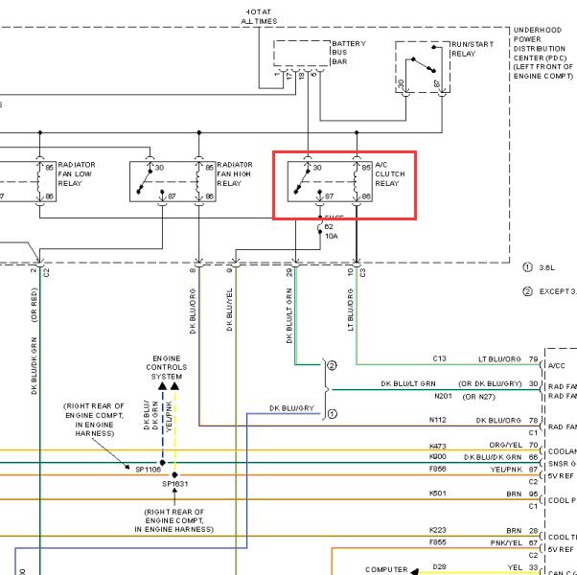Screen dimensions: 577x575
Task: Click circuit code "K900"
Action: point(437,456)
